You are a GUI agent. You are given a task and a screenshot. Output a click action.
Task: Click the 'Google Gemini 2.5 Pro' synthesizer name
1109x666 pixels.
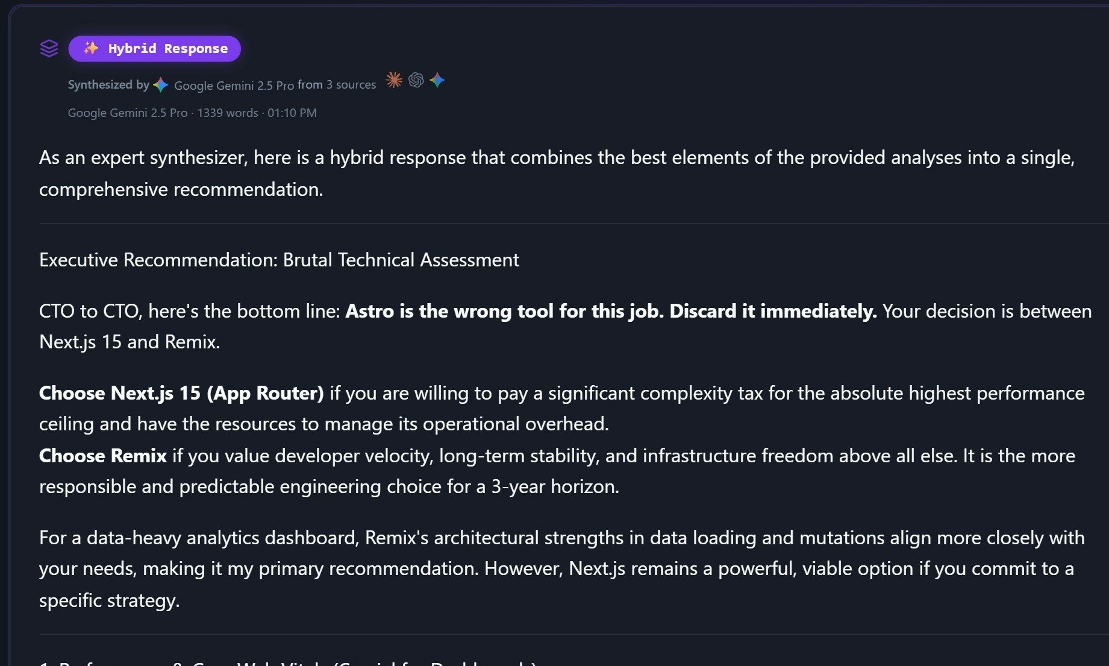tap(234, 86)
